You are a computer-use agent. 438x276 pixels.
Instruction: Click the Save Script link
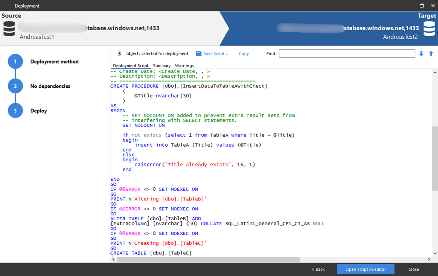click(x=216, y=54)
